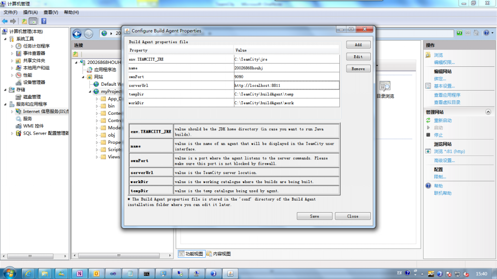Select 磁盘管理 in the left tree

[32, 97]
